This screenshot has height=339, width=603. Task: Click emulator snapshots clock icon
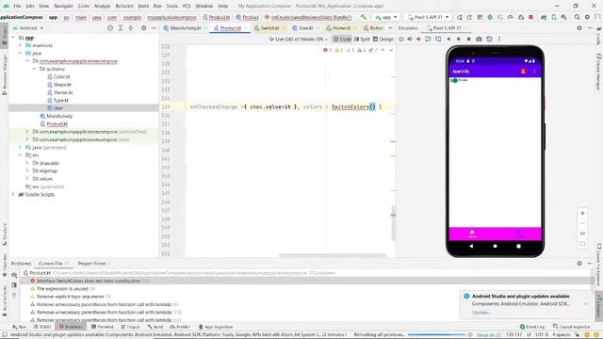tap(489, 40)
